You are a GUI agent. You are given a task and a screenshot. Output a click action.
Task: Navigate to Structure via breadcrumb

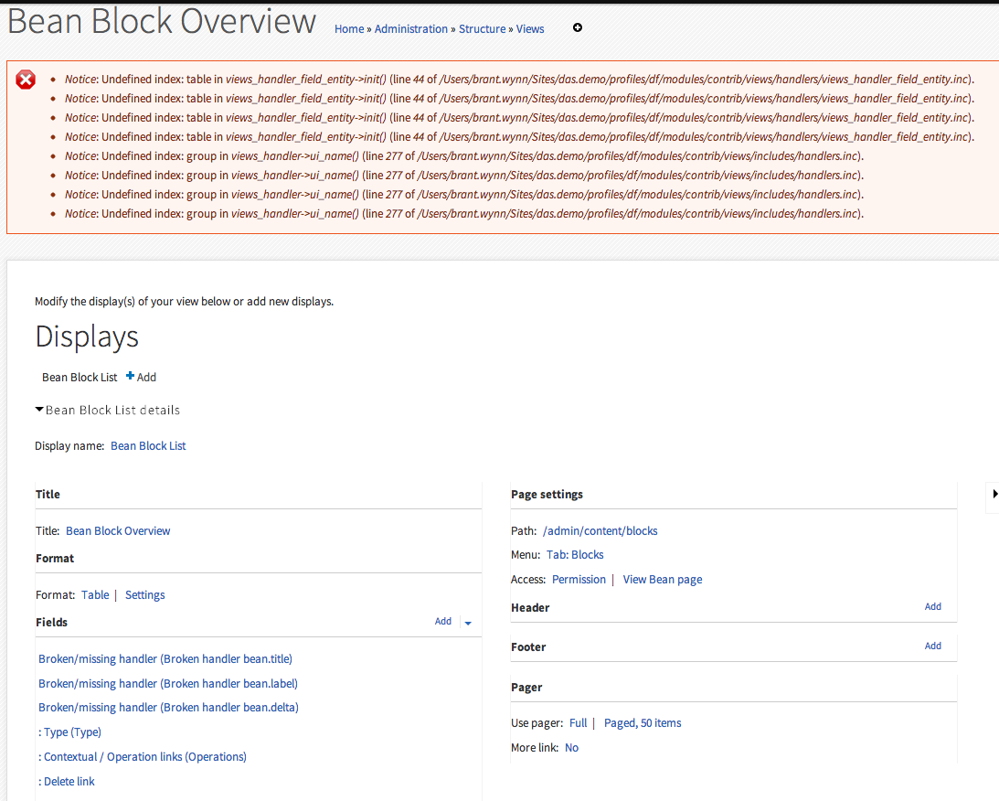tap(482, 28)
